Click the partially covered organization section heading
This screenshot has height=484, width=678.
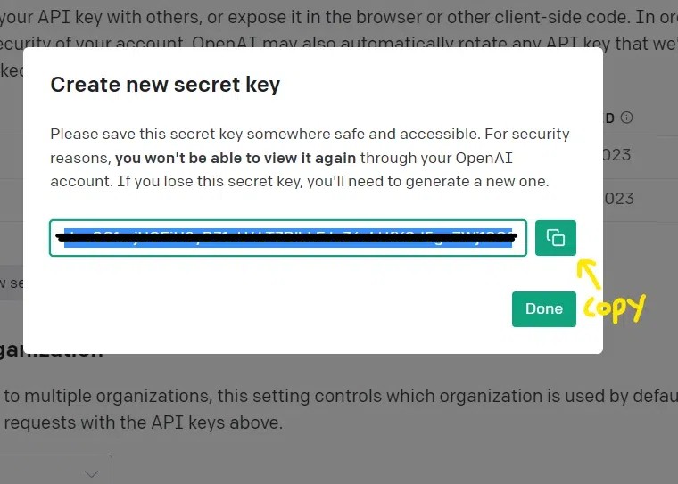(54, 353)
